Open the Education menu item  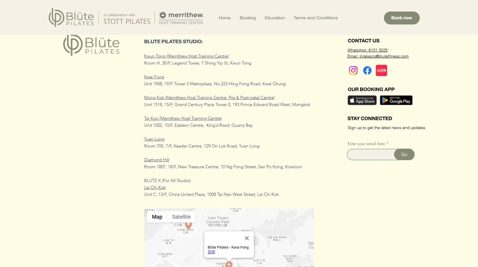click(x=275, y=18)
